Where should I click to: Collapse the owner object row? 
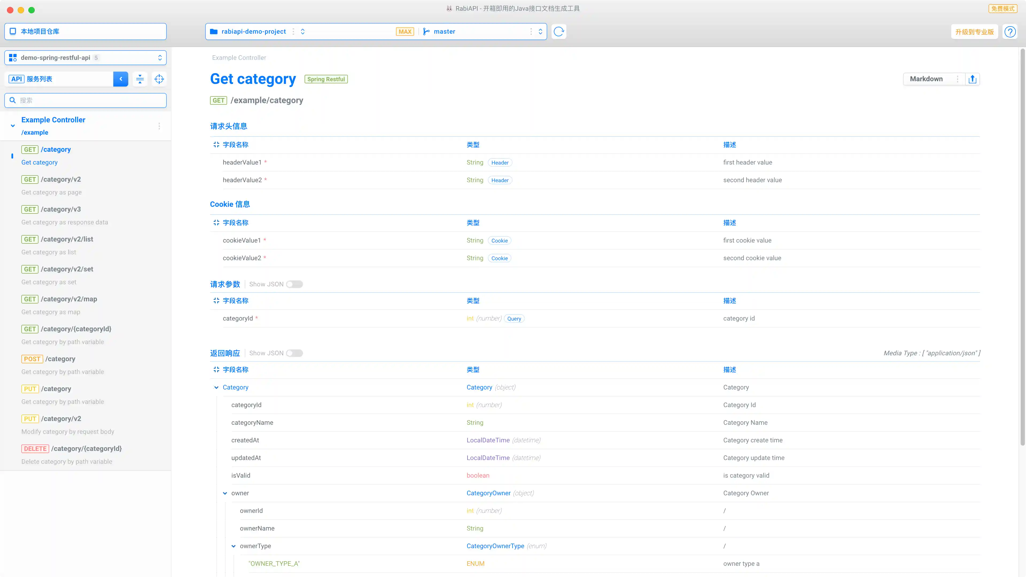(x=225, y=493)
